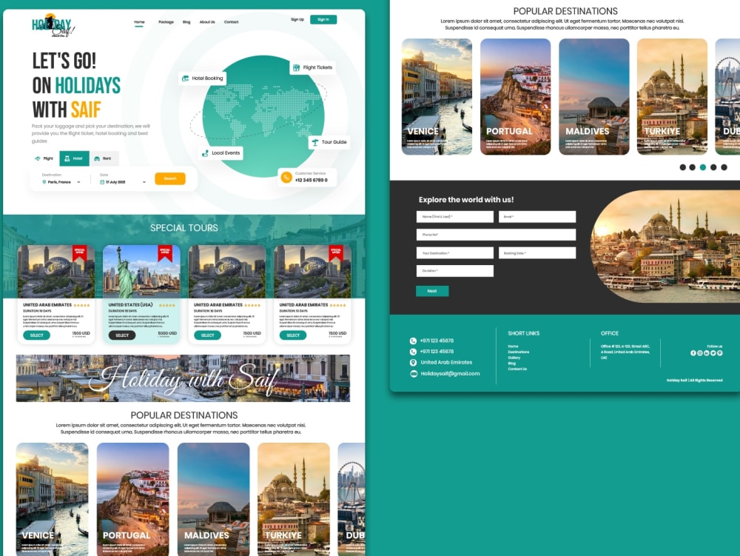
Task: Open Blog in the top navigation
Action: pyautogui.click(x=186, y=22)
